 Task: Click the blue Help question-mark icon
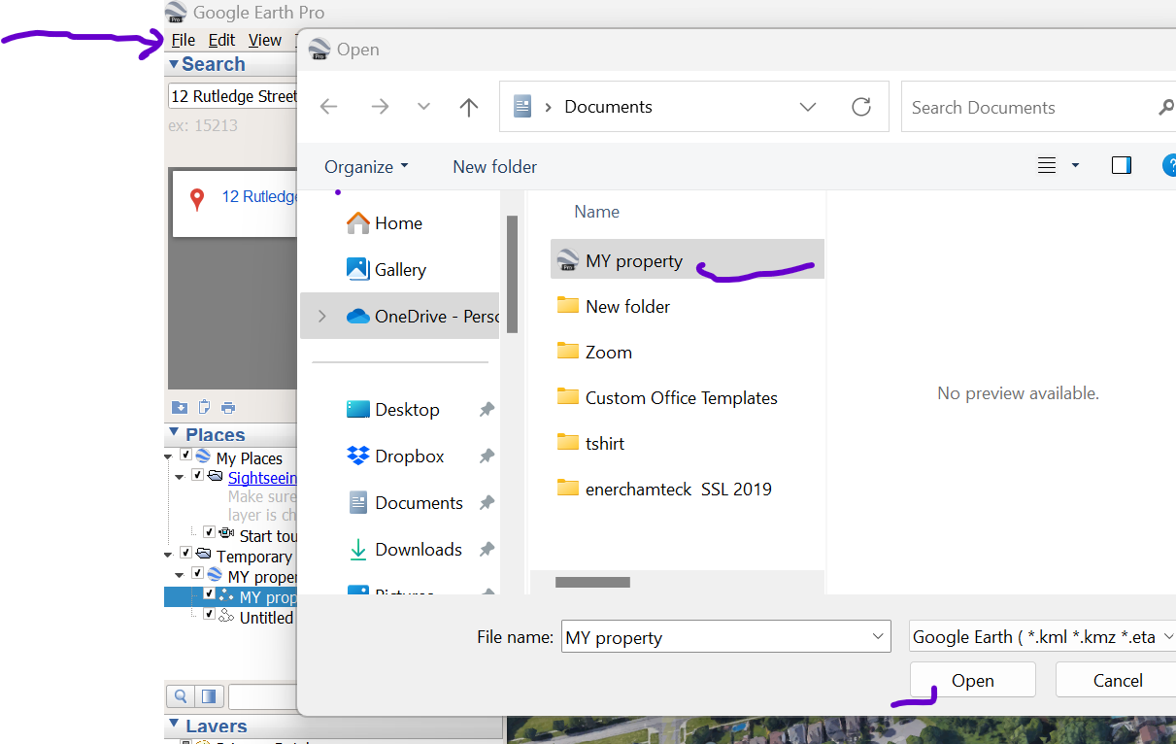[1168, 165]
